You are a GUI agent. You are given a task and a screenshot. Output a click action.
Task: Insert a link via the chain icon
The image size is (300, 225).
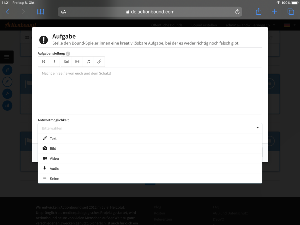pos(99,62)
